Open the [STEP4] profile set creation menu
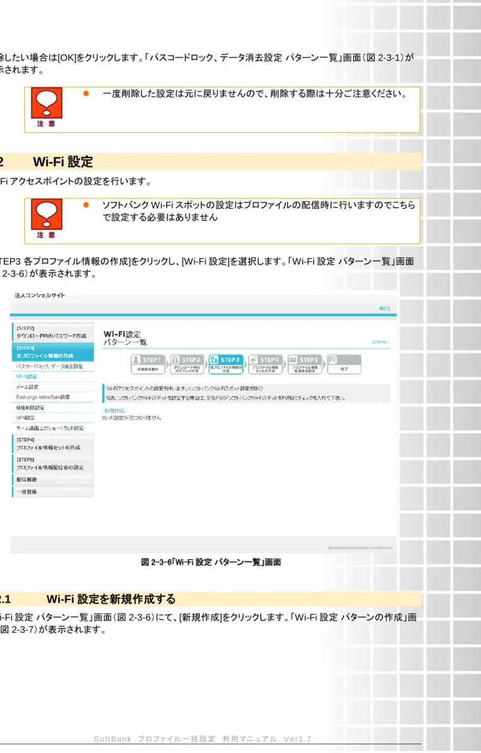The width and height of the screenshot is (481, 753). (x=53, y=444)
